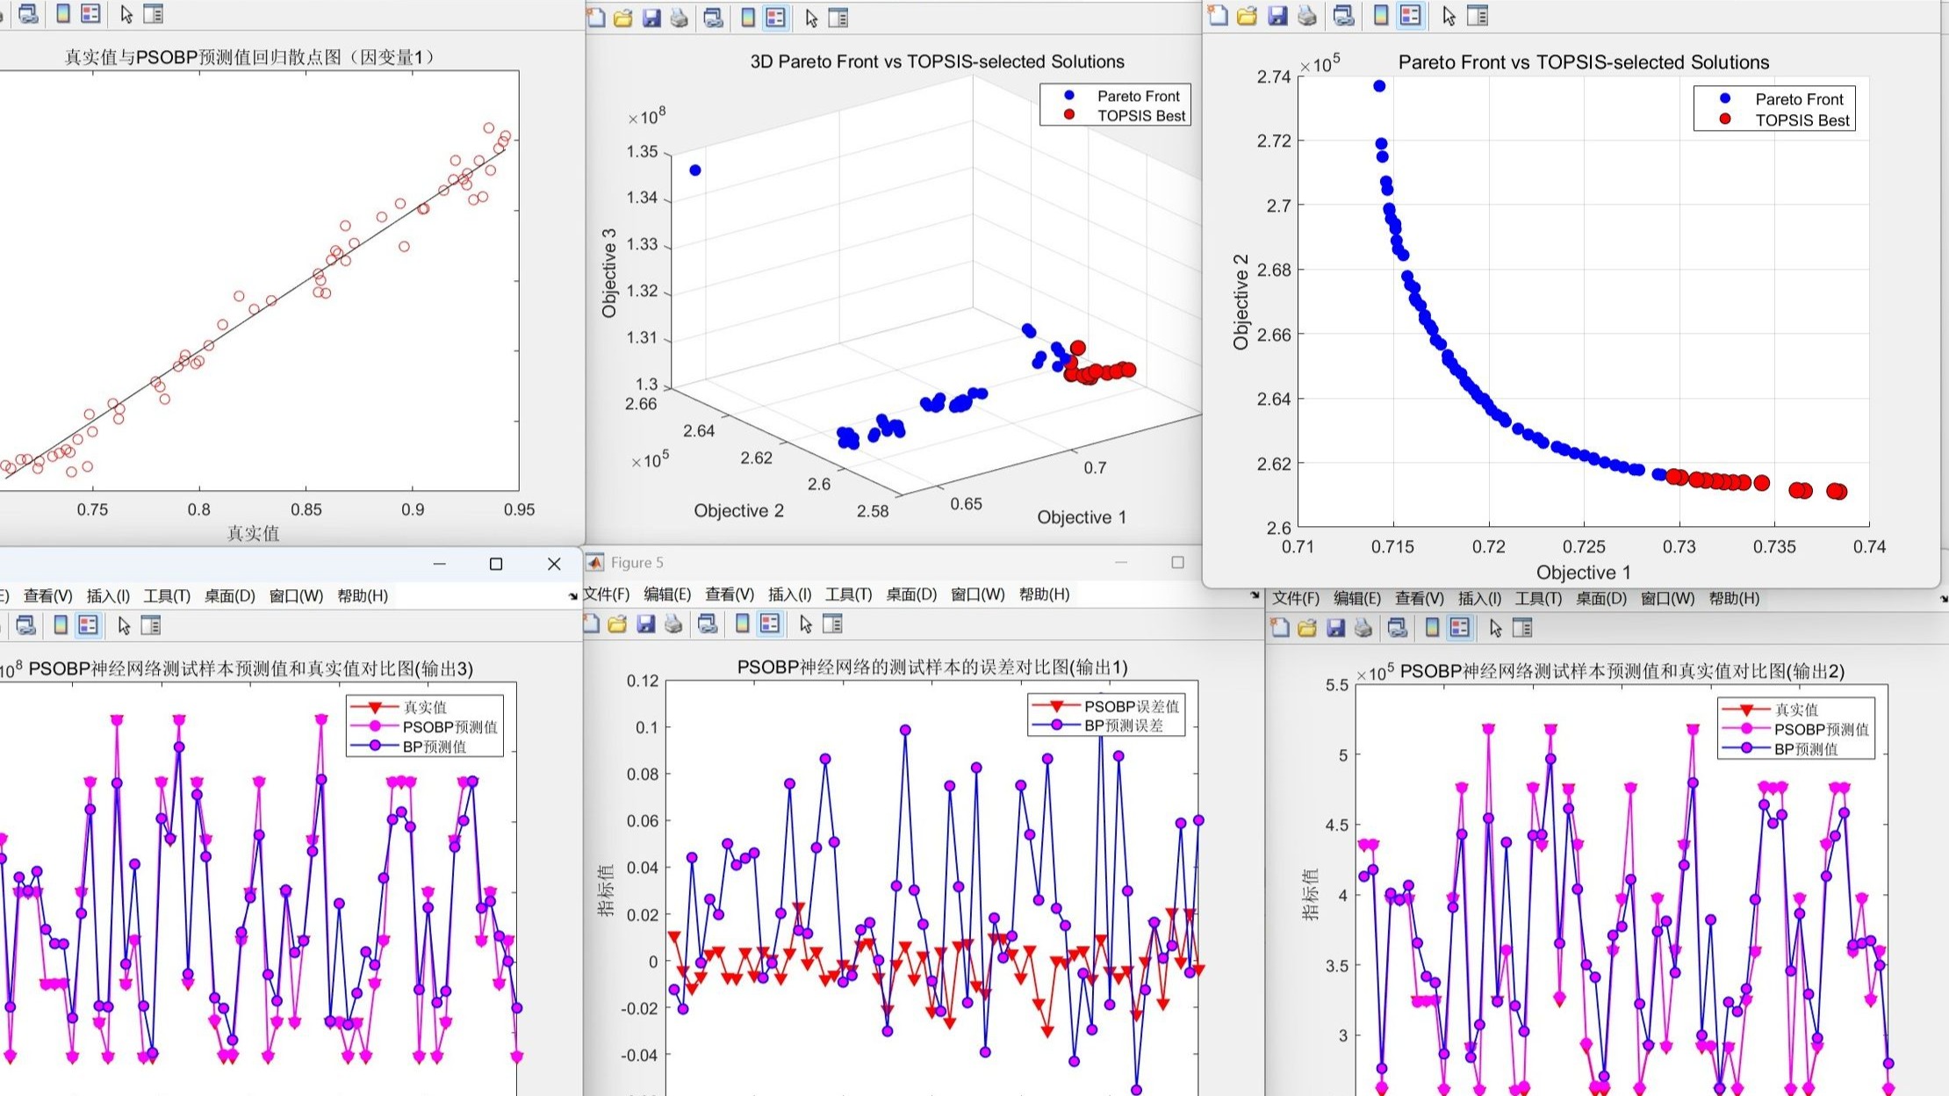Expand 工具(T) menu in 输出3 figure window
Image resolution: width=1949 pixels, height=1096 pixels.
point(167,596)
